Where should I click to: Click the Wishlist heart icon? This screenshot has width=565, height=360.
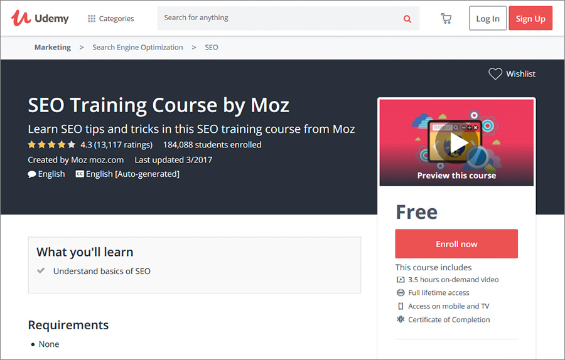coord(495,74)
